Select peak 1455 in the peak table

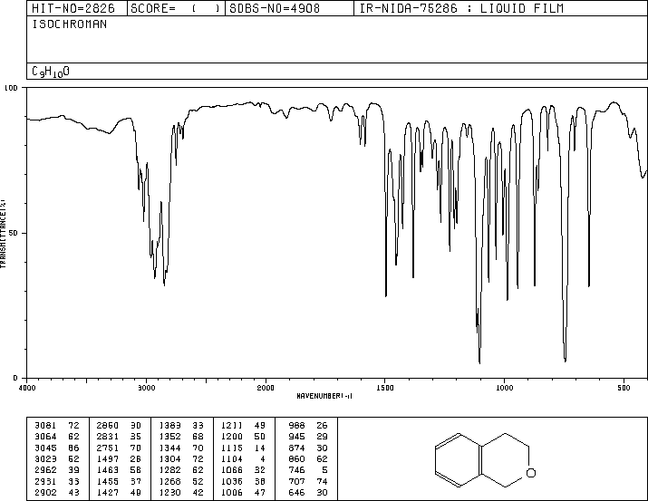tap(108, 482)
